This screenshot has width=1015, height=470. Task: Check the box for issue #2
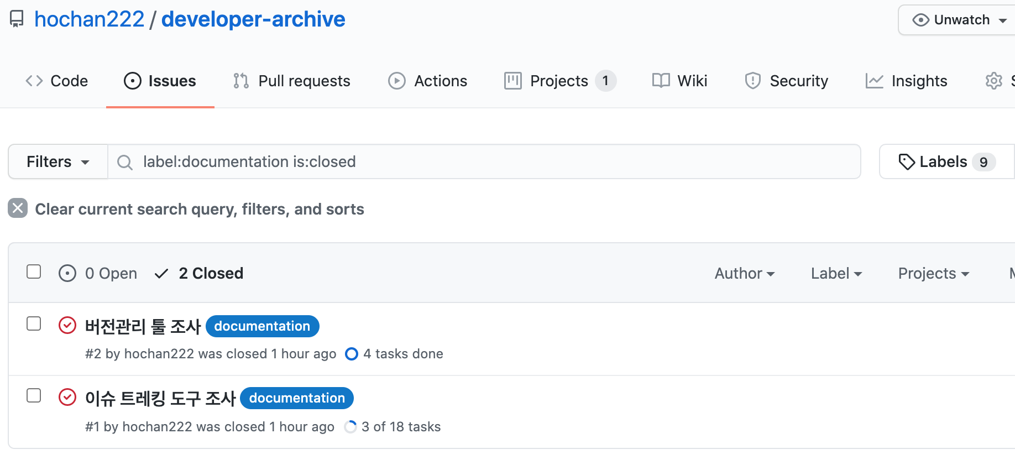[x=34, y=323]
